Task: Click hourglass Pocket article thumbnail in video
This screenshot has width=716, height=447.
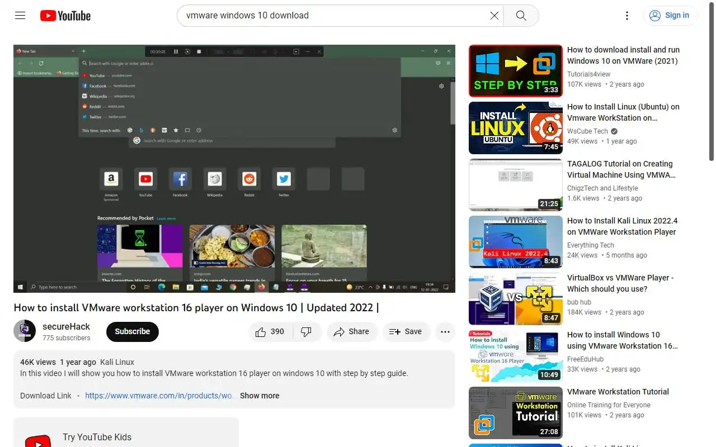Action: click(140, 246)
